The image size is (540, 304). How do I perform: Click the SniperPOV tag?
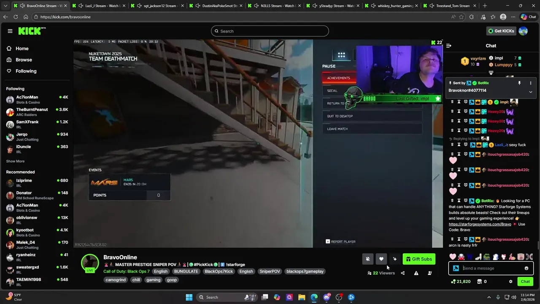(270, 271)
